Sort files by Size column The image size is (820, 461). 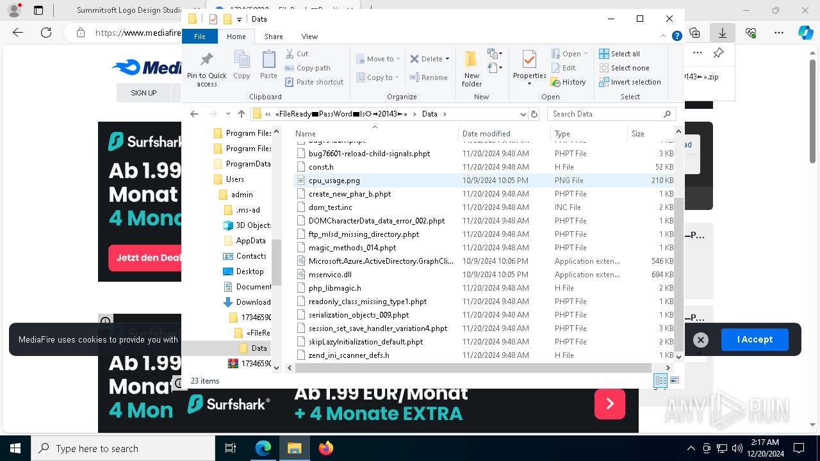651,134
